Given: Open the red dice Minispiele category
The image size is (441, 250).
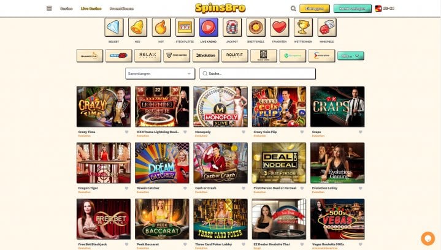Looking at the screenshot, I should [327, 27].
